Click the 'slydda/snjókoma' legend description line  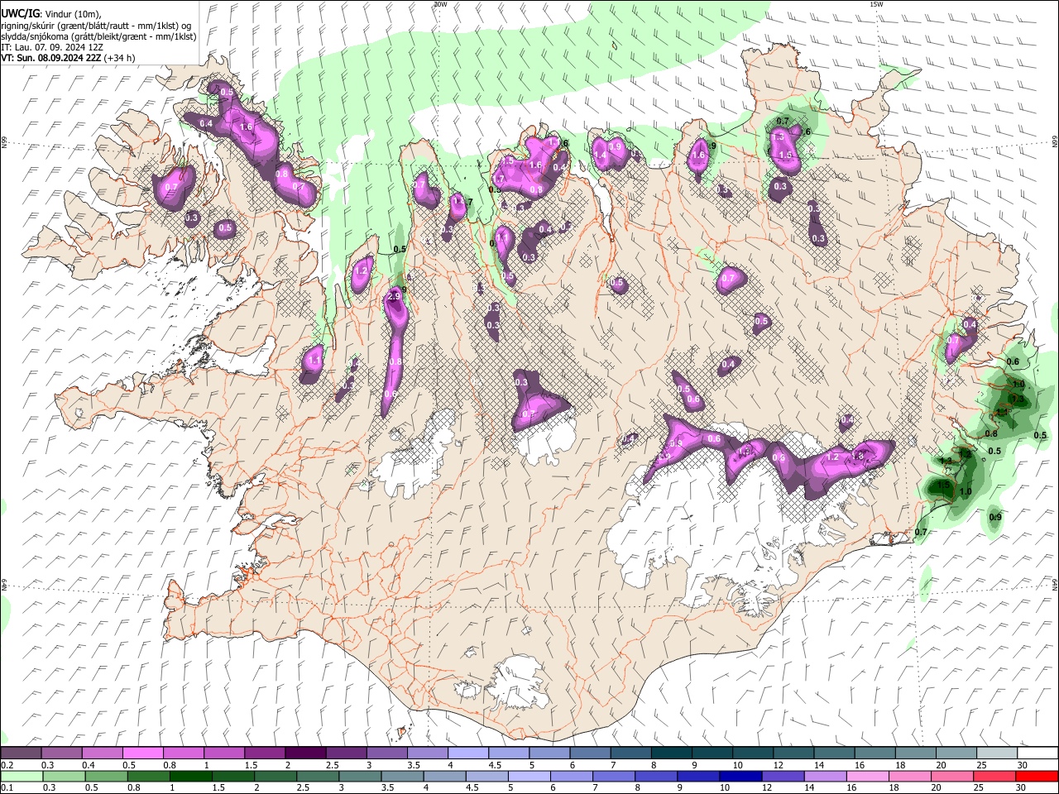coord(98,36)
